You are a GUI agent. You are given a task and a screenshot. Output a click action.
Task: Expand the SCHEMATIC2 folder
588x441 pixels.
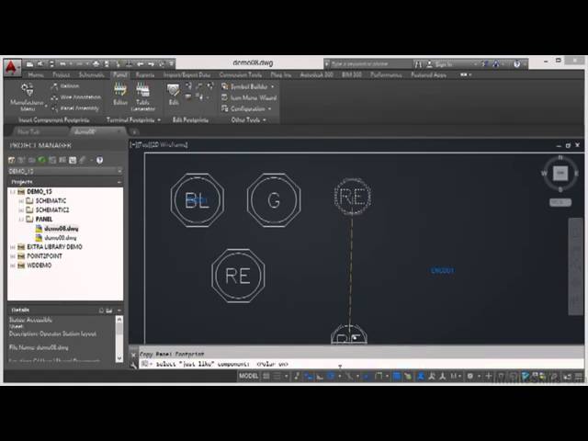21,210
